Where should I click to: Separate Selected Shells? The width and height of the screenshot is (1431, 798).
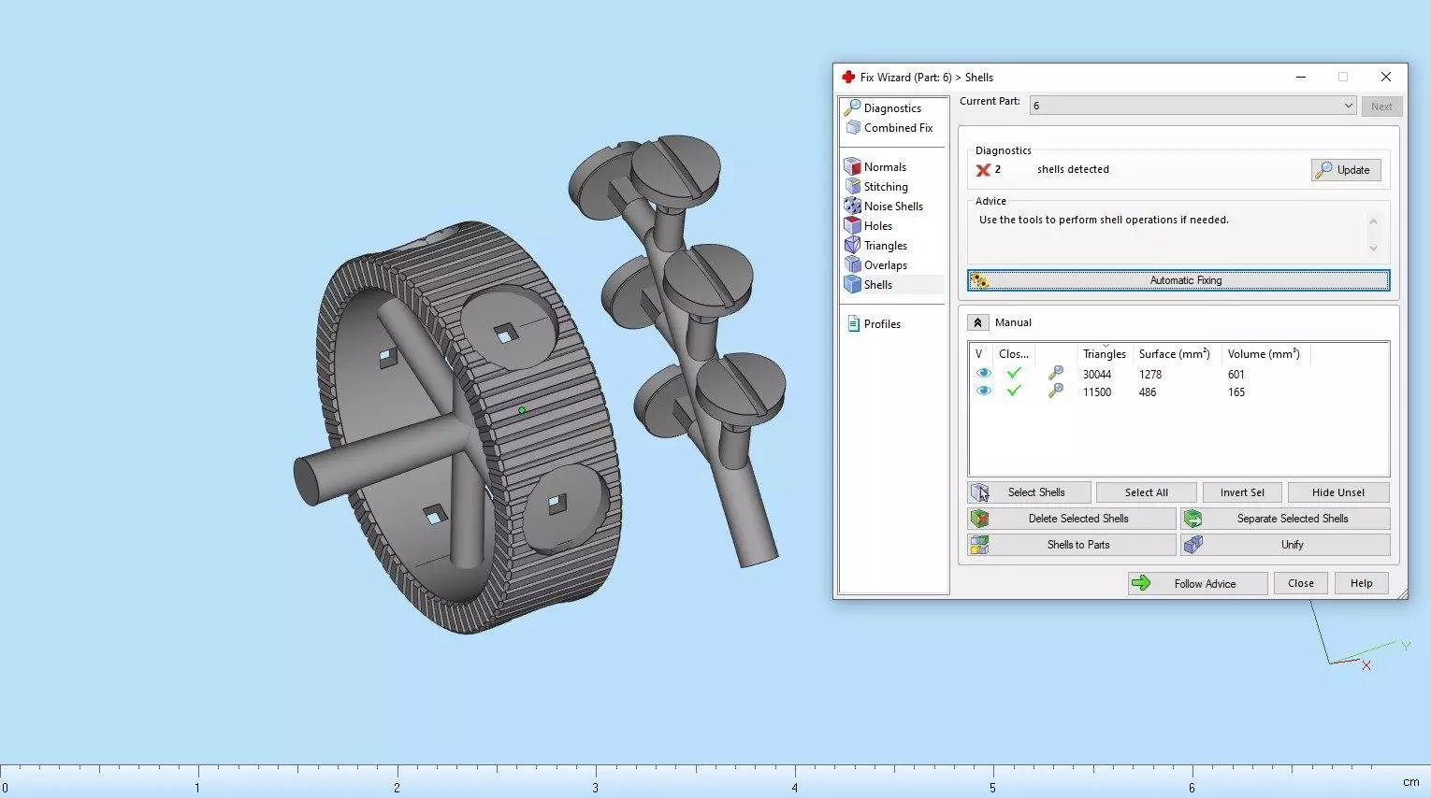[1285, 519]
